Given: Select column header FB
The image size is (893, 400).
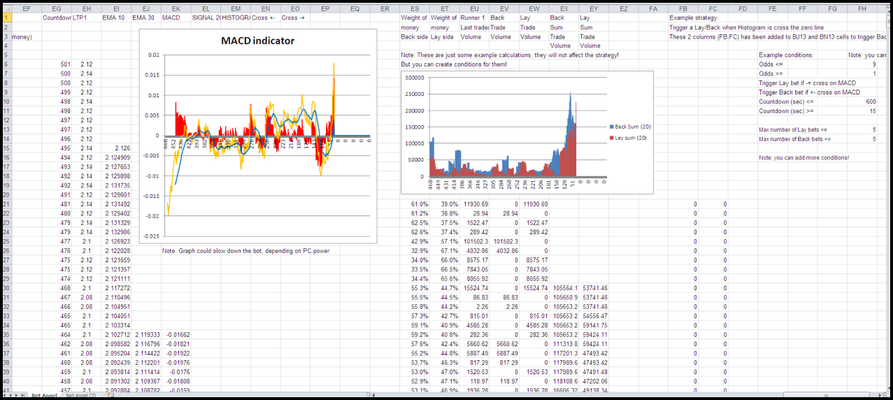Looking at the screenshot, I should (x=683, y=8).
